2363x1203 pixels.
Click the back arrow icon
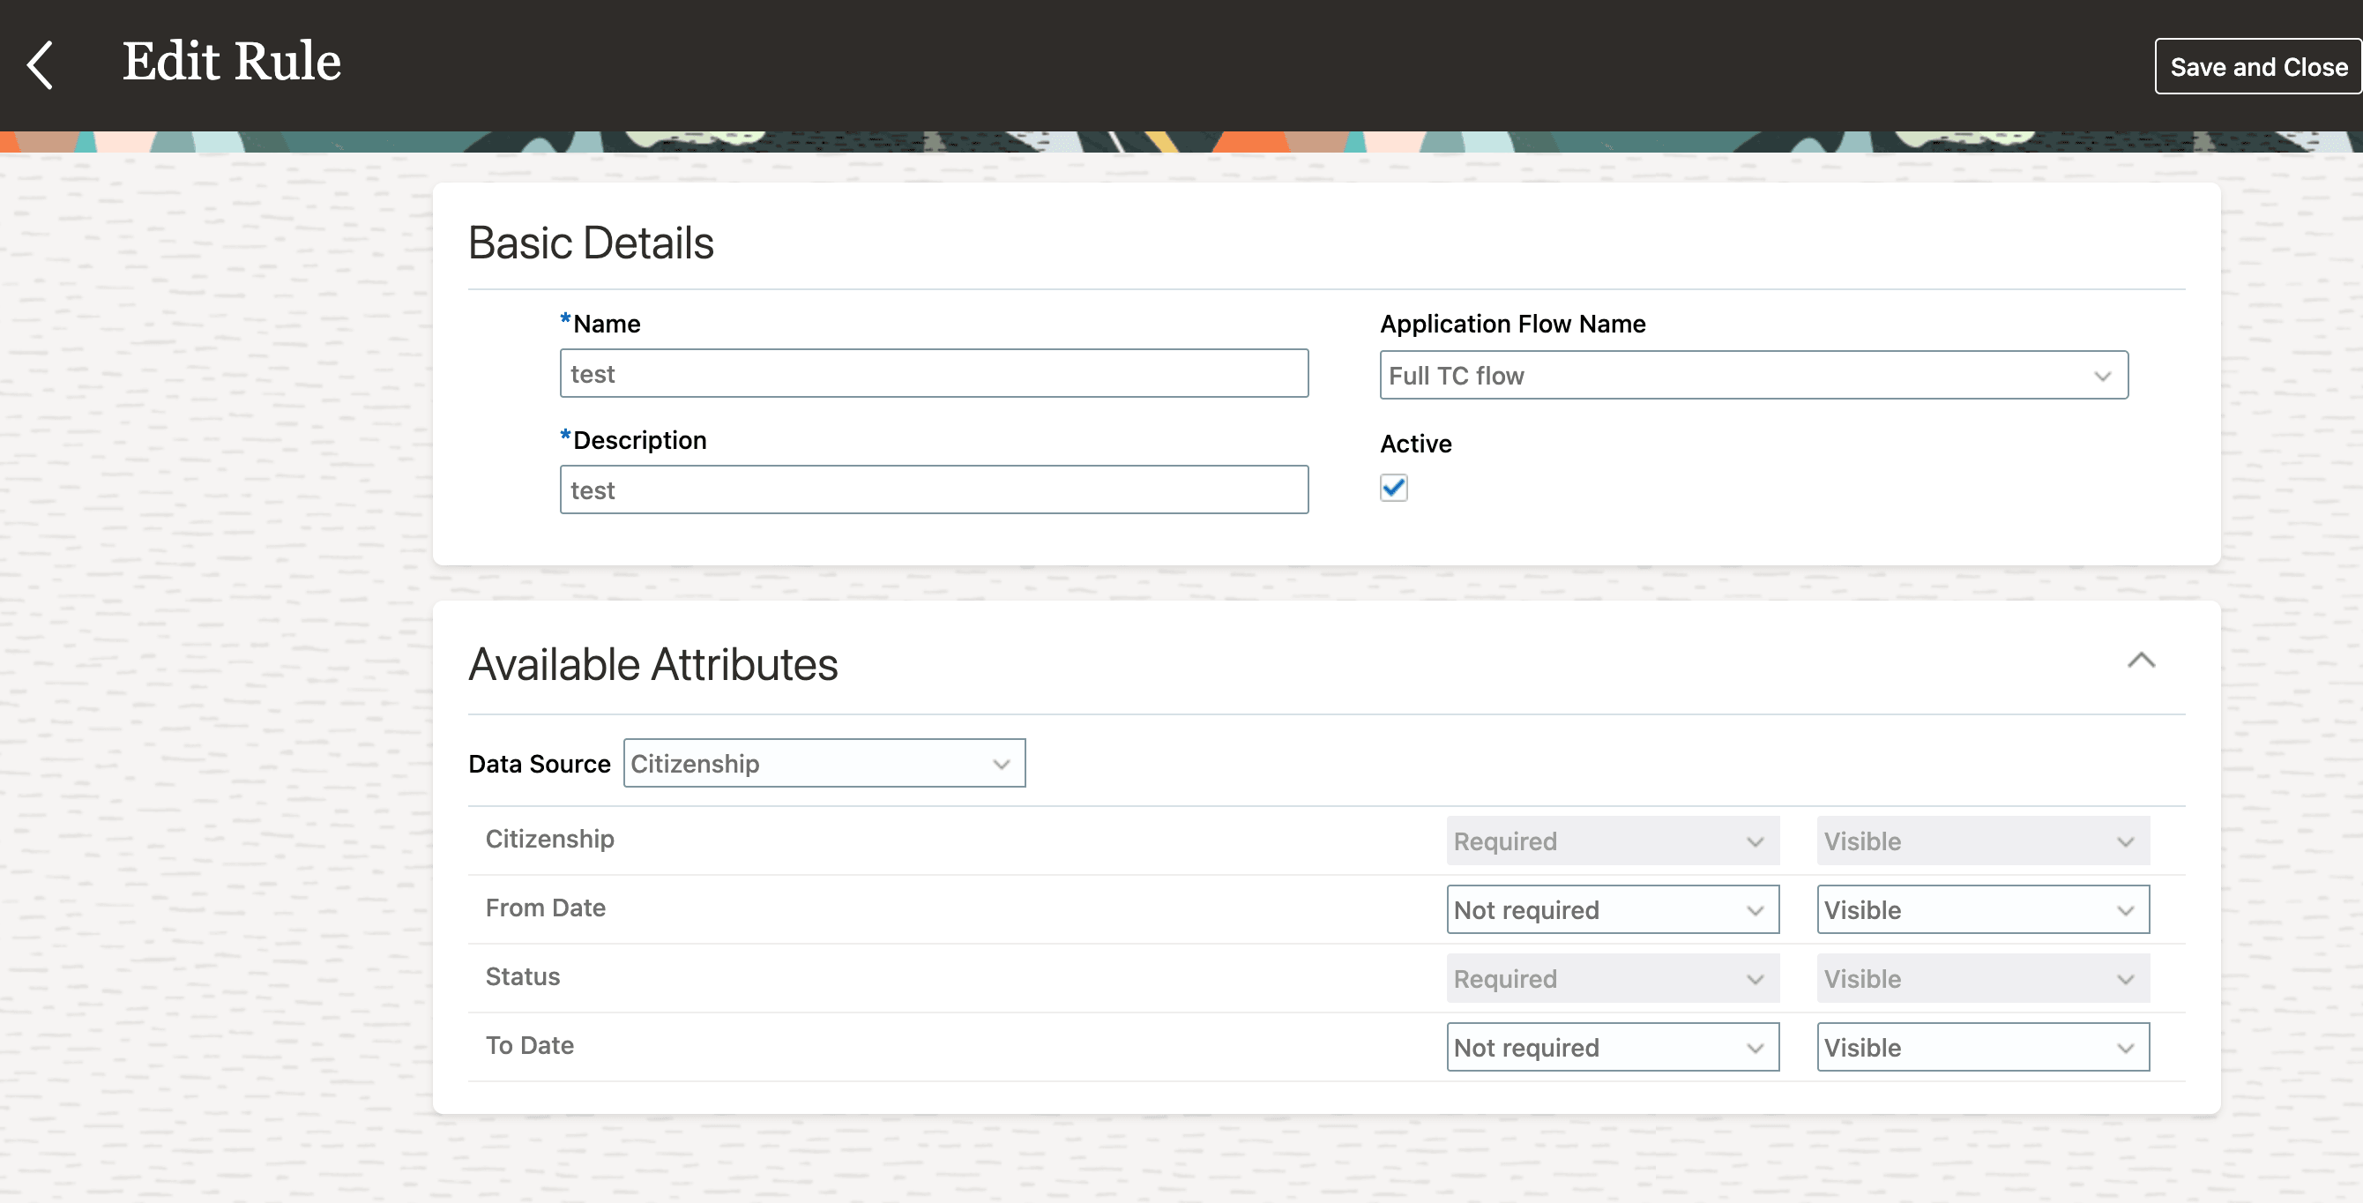[x=41, y=64]
